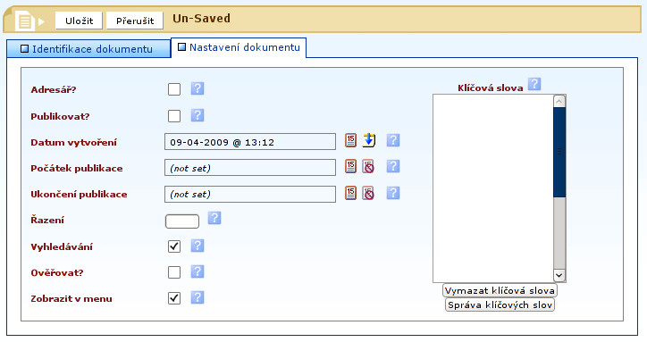Select the Nastavení dokumentu tab

coord(239,47)
